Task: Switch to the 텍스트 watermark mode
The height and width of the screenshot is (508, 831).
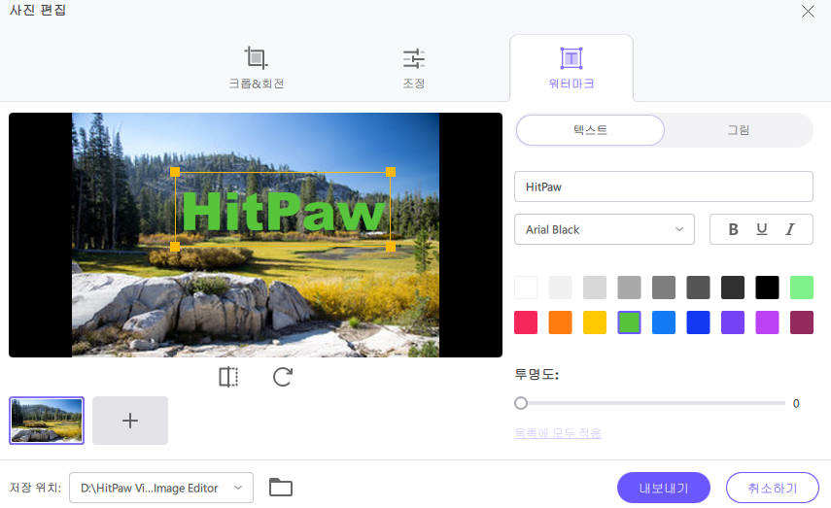Action: pos(590,129)
